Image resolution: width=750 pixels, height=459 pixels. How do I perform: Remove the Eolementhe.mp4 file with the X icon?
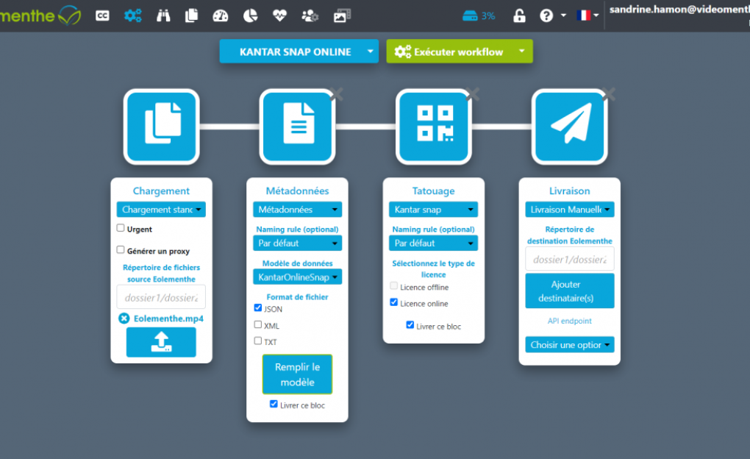(124, 319)
